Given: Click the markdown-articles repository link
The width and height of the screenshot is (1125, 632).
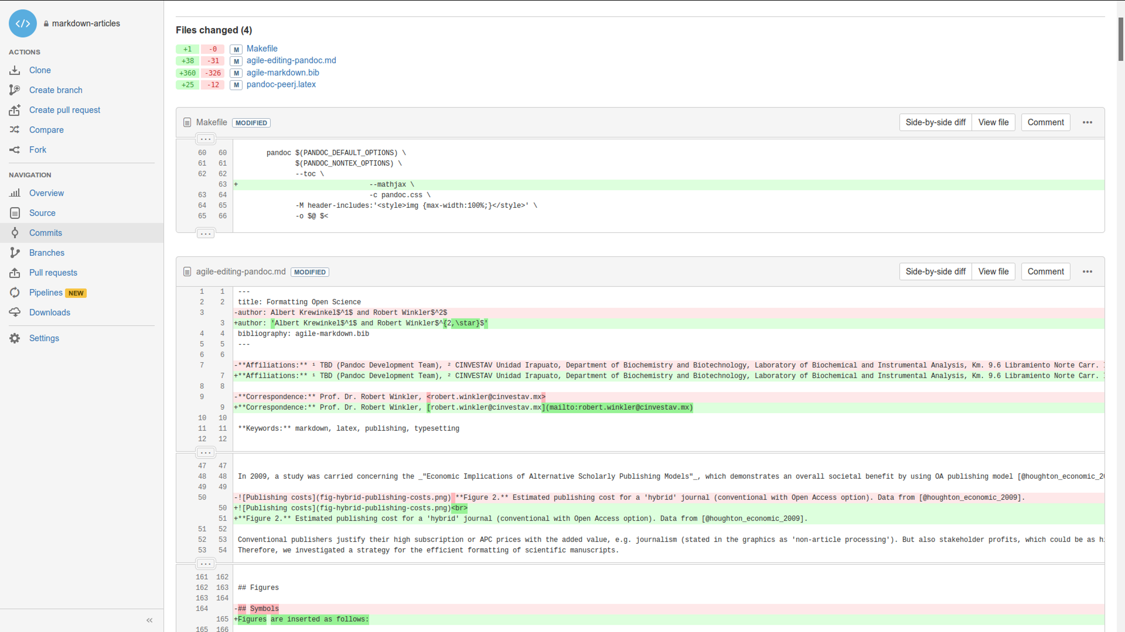Looking at the screenshot, I should point(86,23).
